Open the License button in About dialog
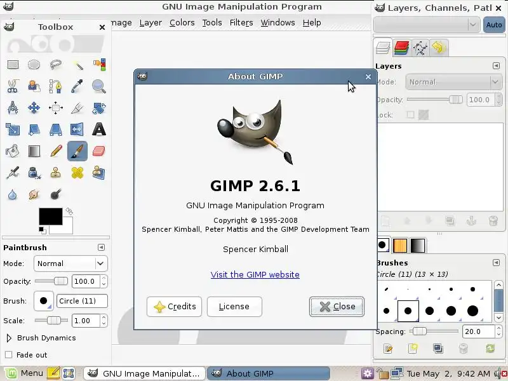The width and height of the screenshot is (508, 381). (x=234, y=307)
